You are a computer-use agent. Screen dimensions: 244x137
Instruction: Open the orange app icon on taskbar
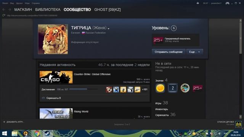[26, 134]
